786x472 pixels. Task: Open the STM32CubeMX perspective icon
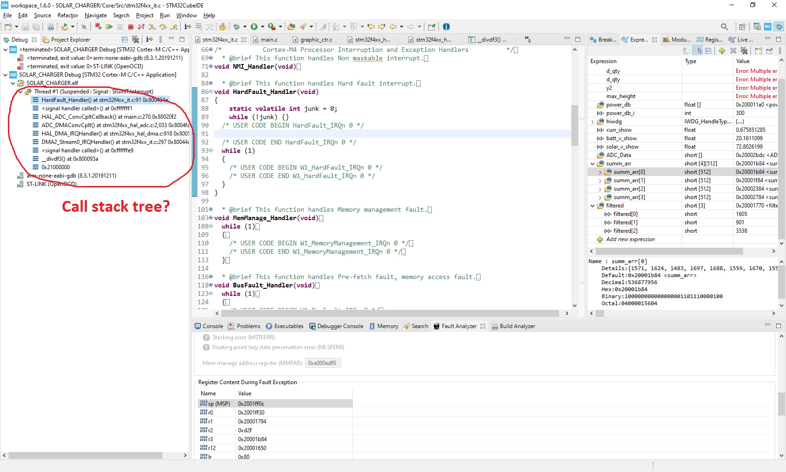pyautogui.click(x=768, y=27)
